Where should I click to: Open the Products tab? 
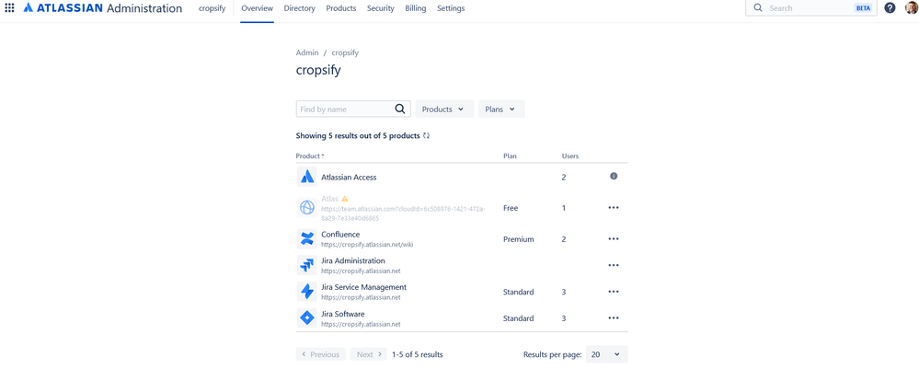pyautogui.click(x=341, y=8)
